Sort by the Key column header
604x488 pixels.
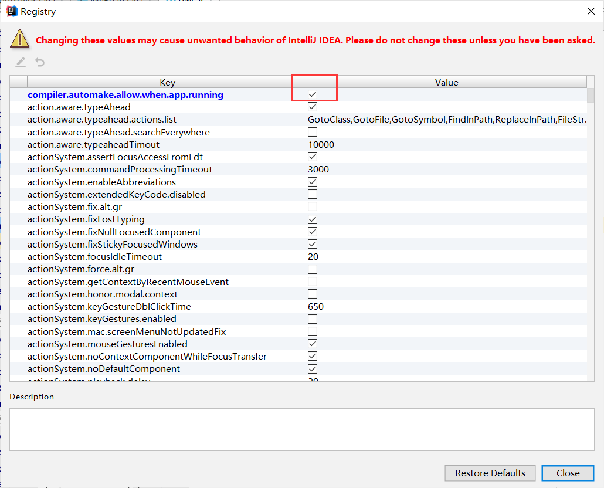(167, 82)
